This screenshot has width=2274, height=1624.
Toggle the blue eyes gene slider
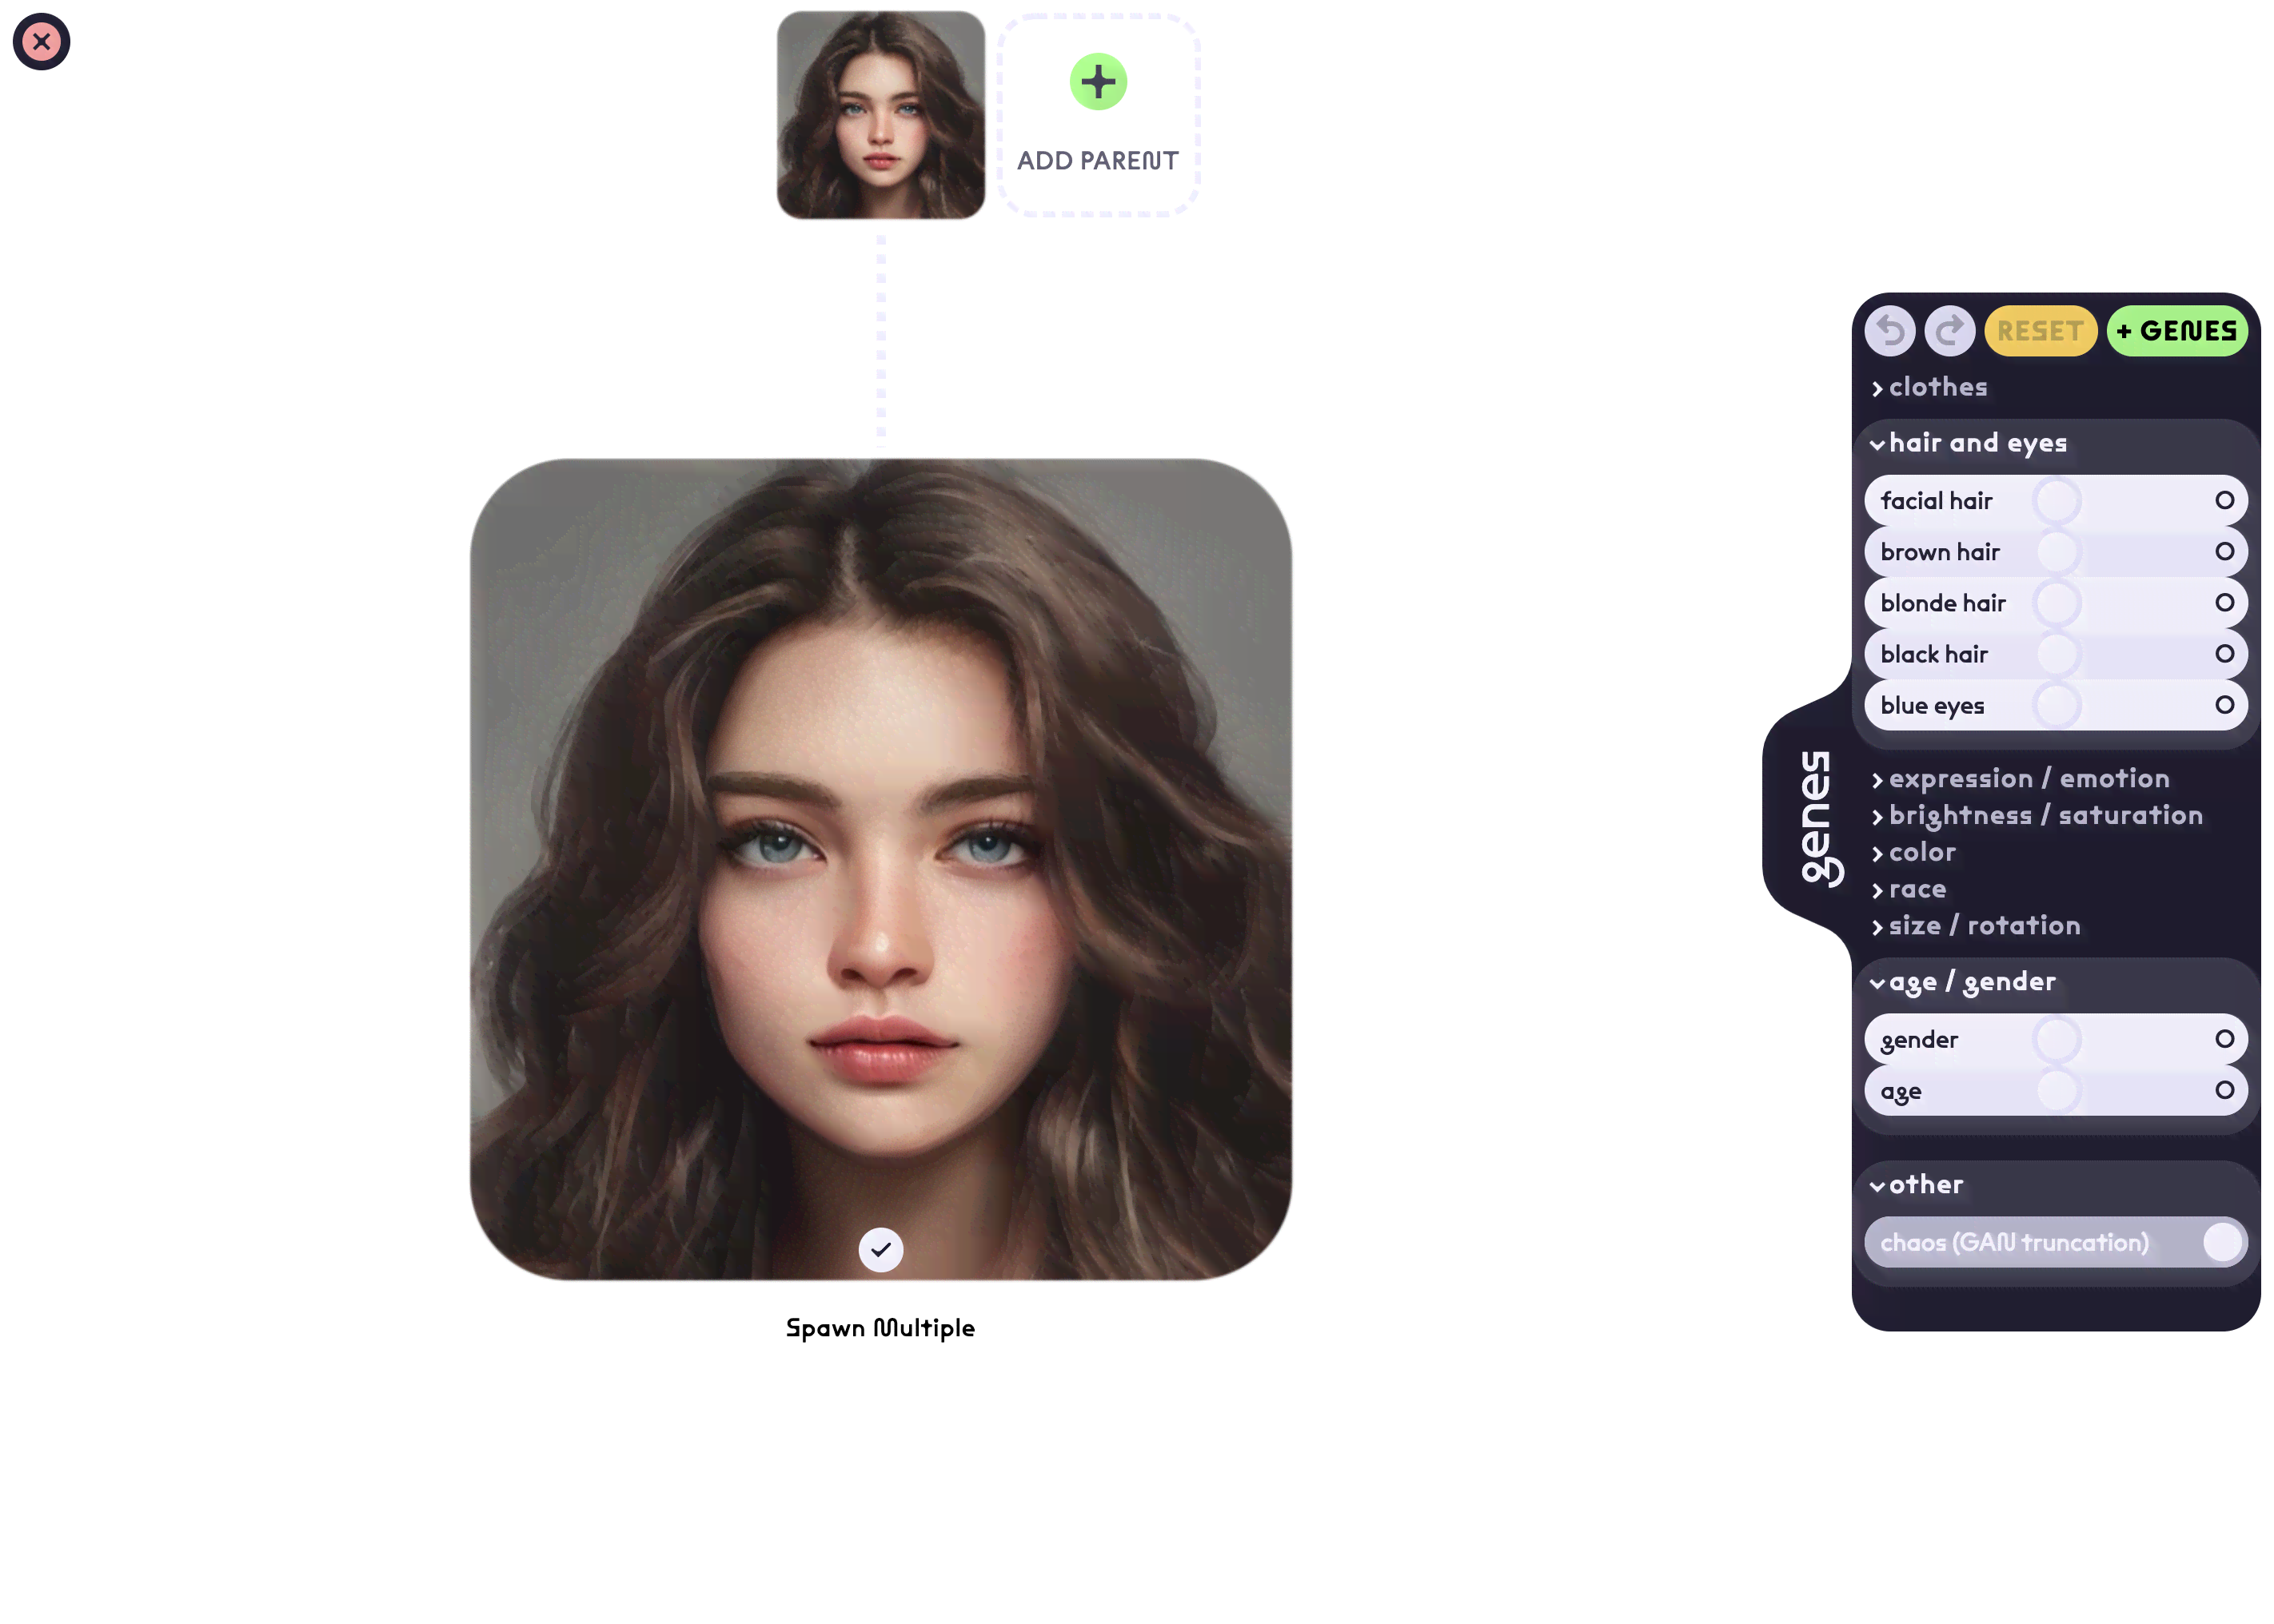2053,707
